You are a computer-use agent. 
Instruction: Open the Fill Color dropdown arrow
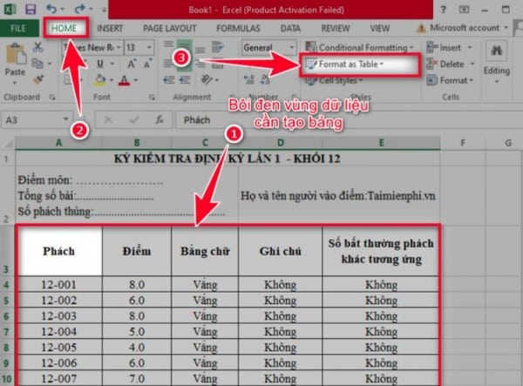pos(111,80)
